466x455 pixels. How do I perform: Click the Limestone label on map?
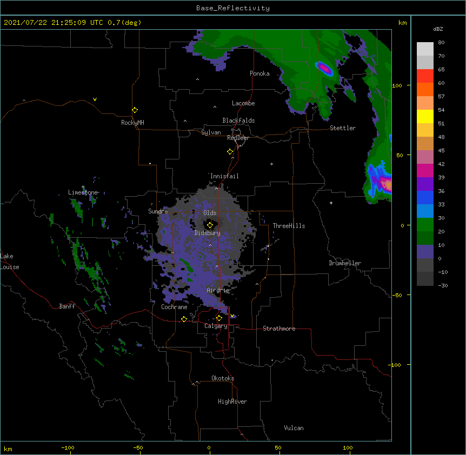[x=83, y=192]
